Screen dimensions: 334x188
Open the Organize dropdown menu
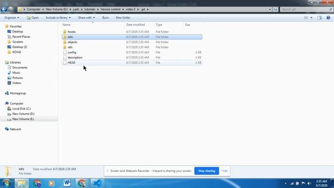[11, 18]
